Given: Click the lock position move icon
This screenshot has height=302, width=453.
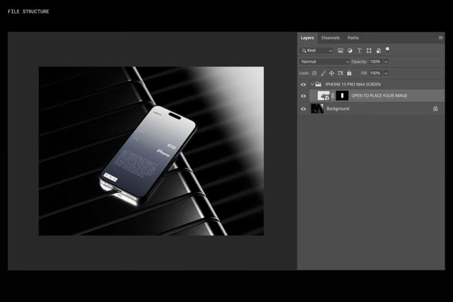Looking at the screenshot, I should point(331,73).
